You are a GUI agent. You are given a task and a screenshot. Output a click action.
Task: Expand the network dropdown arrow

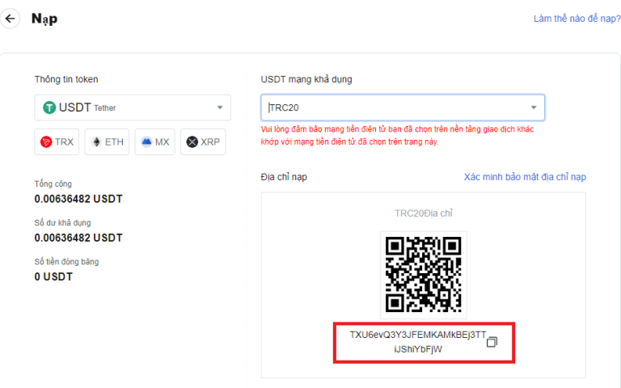[534, 108]
